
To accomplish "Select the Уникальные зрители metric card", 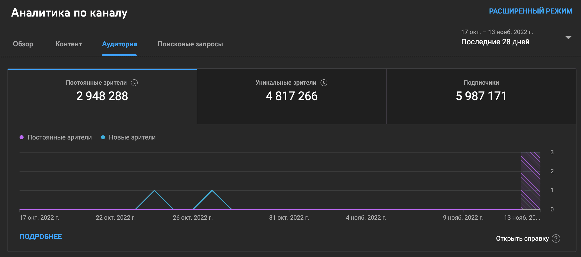I will click(292, 96).
